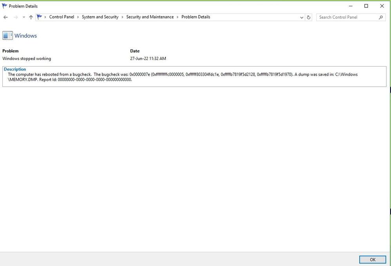This screenshot has width=391, height=266.
Task: Click the Back navigation arrow
Action: tap(5, 17)
